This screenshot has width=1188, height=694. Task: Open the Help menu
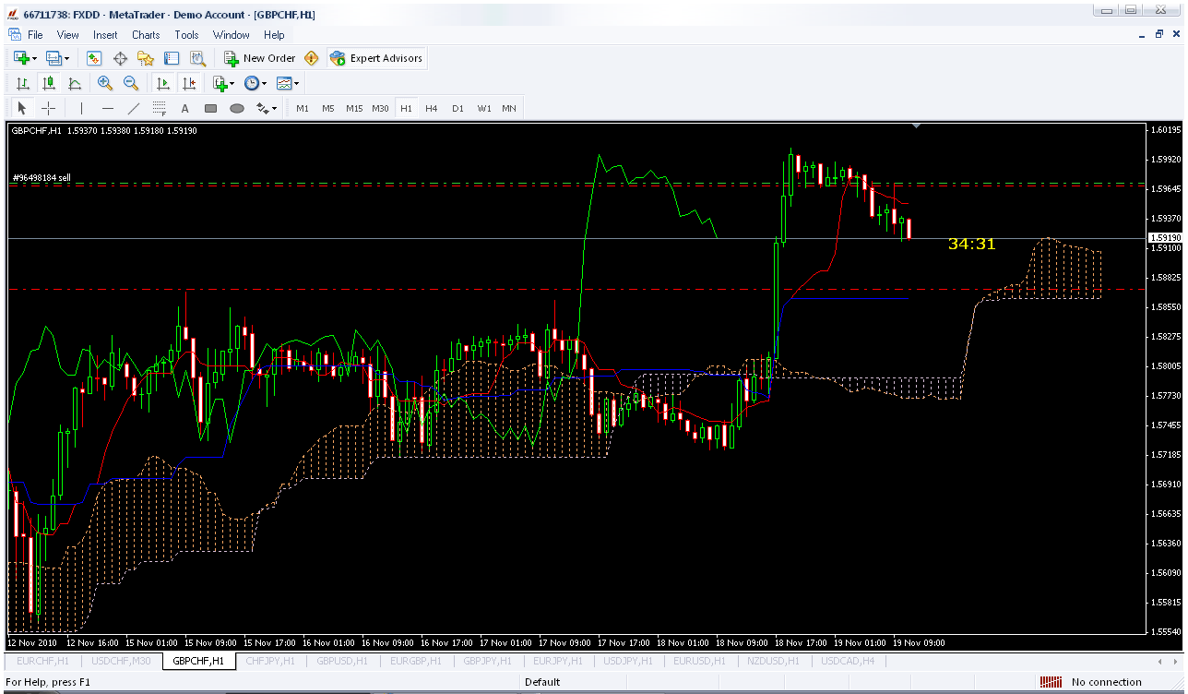pyautogui.click(x=274, y=35)
